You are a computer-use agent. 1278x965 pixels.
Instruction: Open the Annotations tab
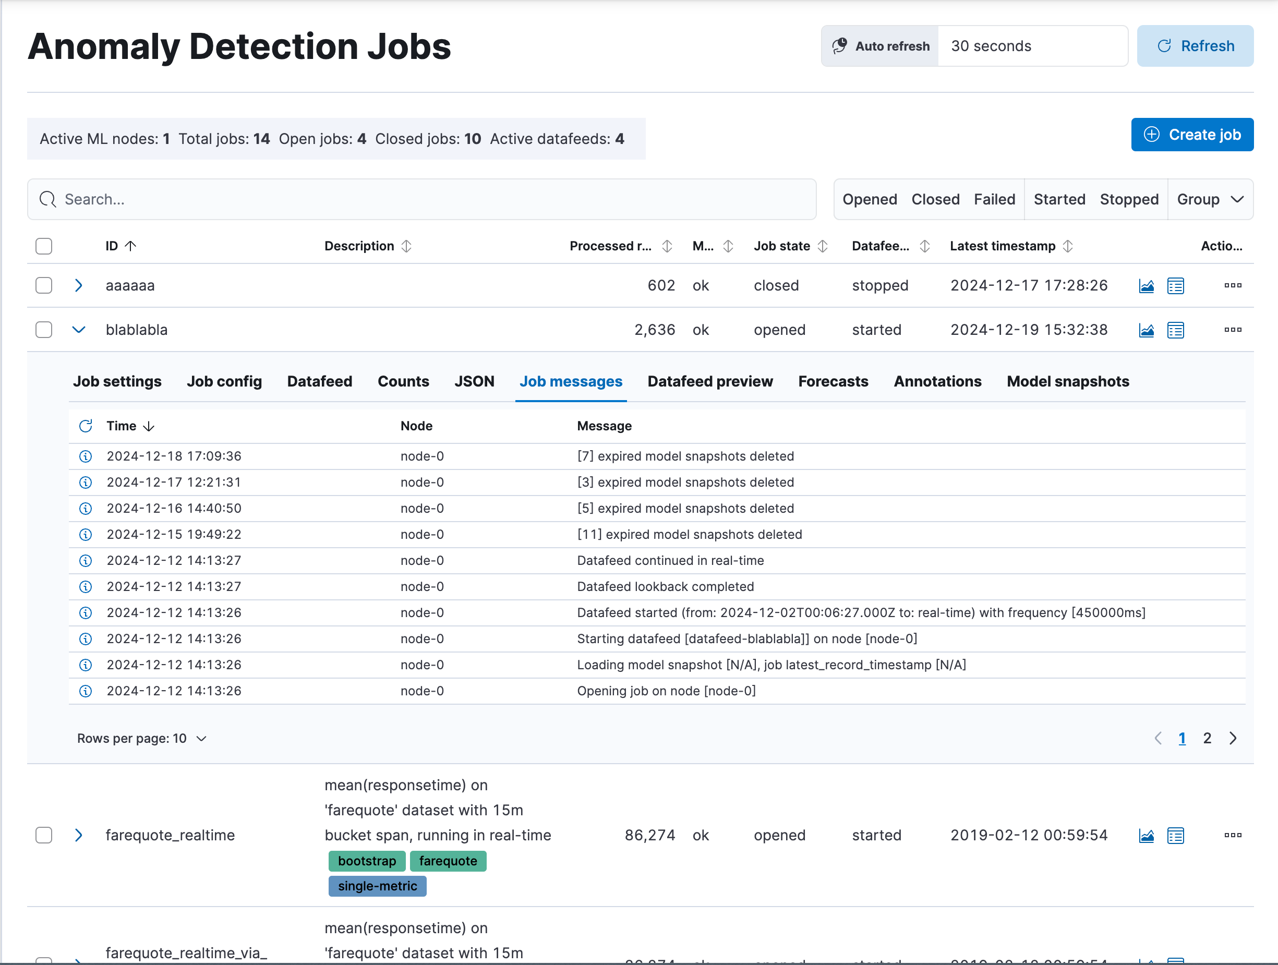937,381
